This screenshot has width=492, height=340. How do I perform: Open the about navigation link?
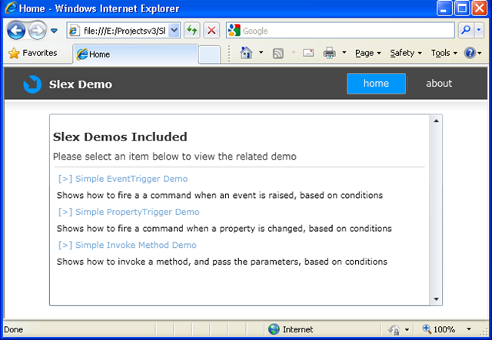(439, 84)
